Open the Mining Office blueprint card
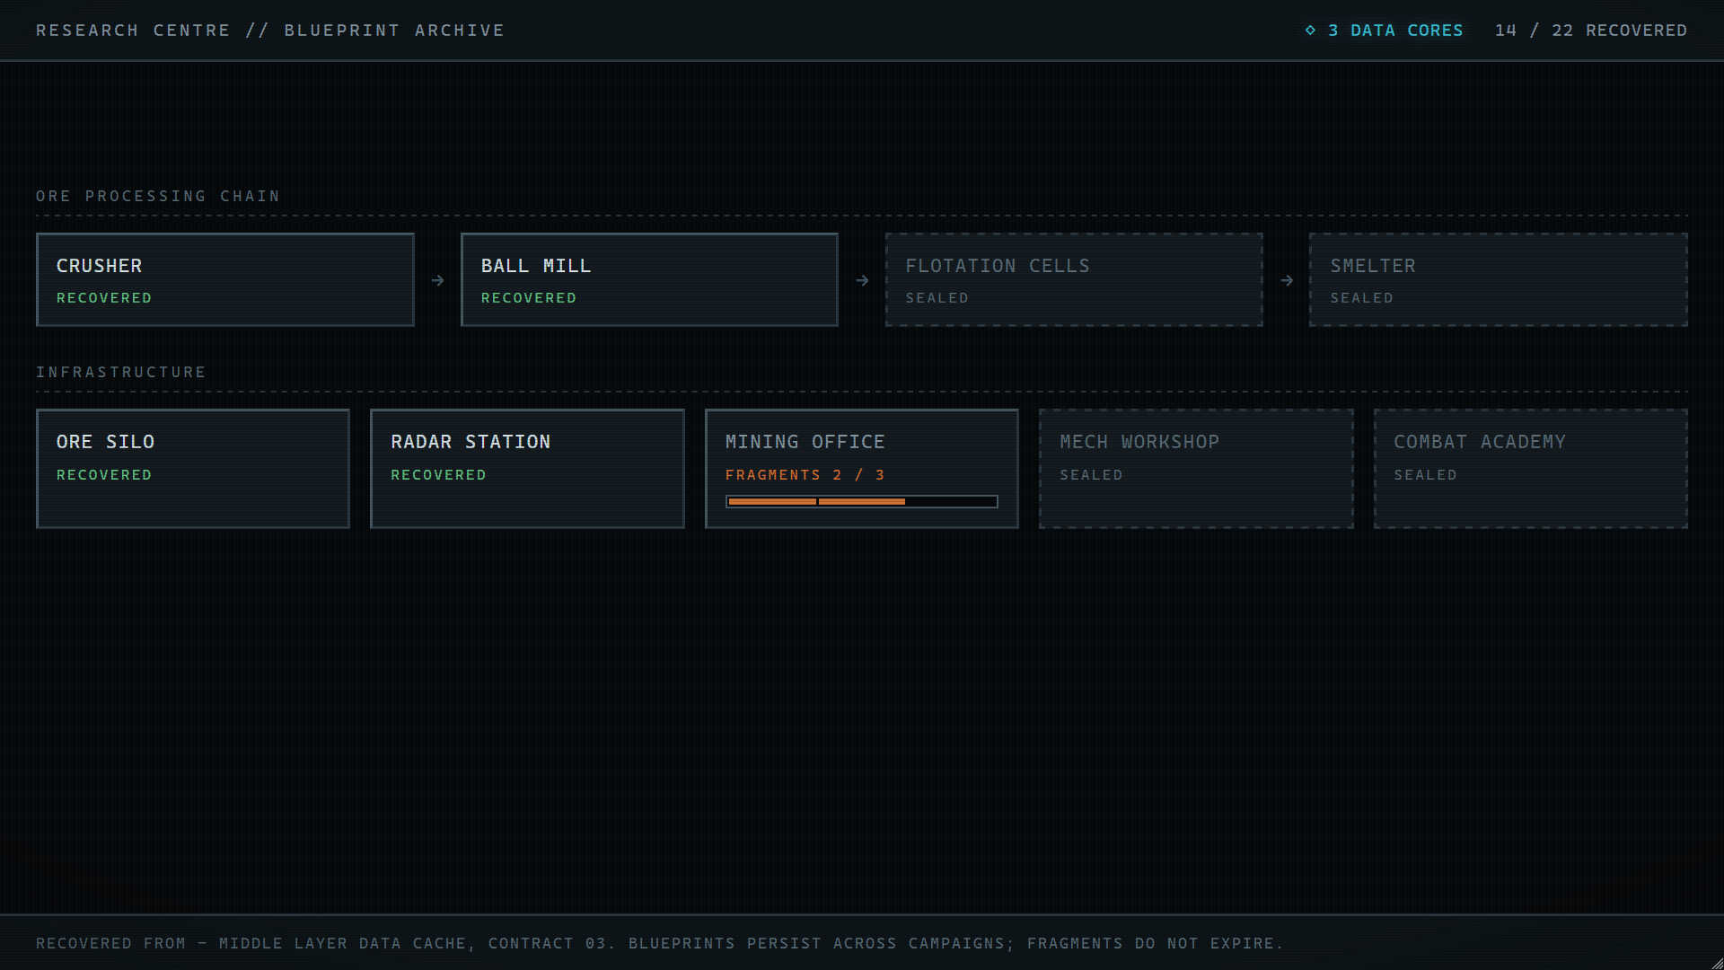1724x970 pixels. (862, 469)
